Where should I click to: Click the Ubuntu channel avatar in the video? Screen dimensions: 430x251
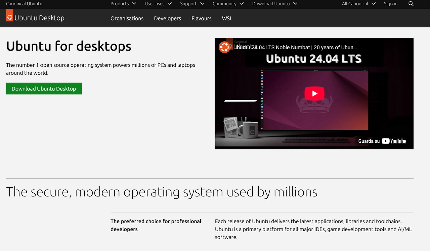(224, 47)
